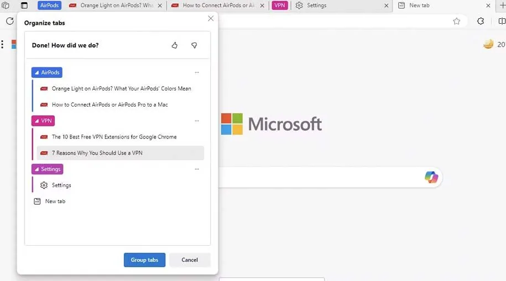The height and width of the screenshot is (281, 506).
Task: Click the Group tabs button
Action: 144,260
